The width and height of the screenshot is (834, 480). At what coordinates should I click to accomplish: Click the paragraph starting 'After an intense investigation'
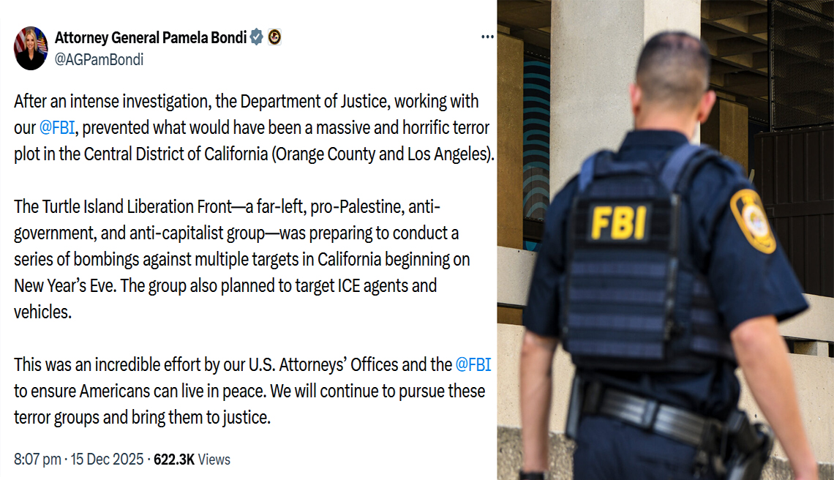249,128
